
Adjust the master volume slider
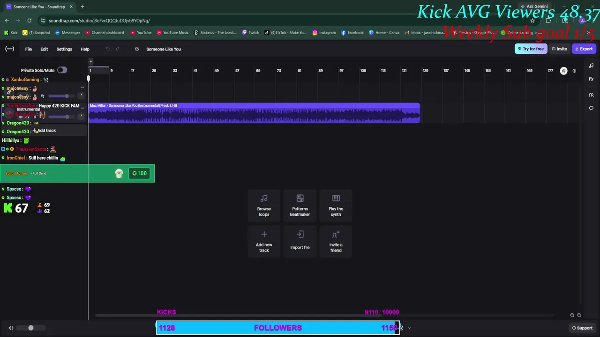click(31, 328)
